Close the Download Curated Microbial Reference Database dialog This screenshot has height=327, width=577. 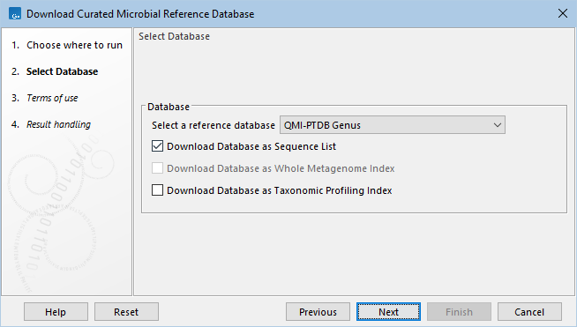[x=563, y=13]
